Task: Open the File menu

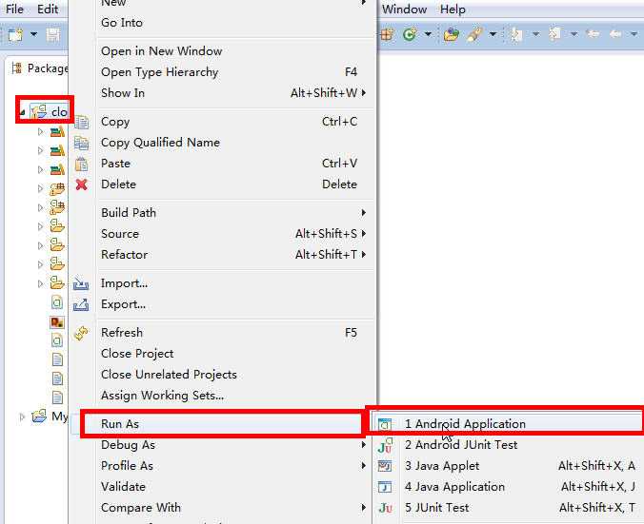Action: pos(14,9)
